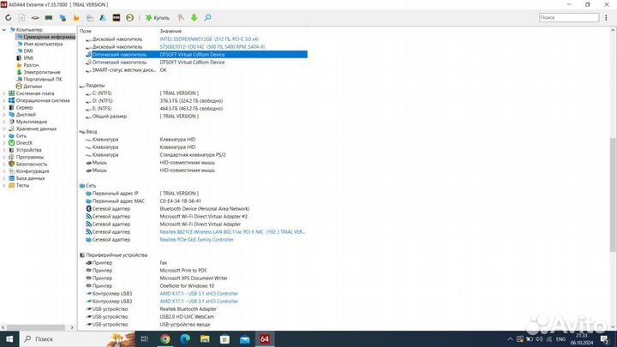The image size is (617, 347).
Task: Click the green download arrow icon
Action: click(x=194, y=18)
